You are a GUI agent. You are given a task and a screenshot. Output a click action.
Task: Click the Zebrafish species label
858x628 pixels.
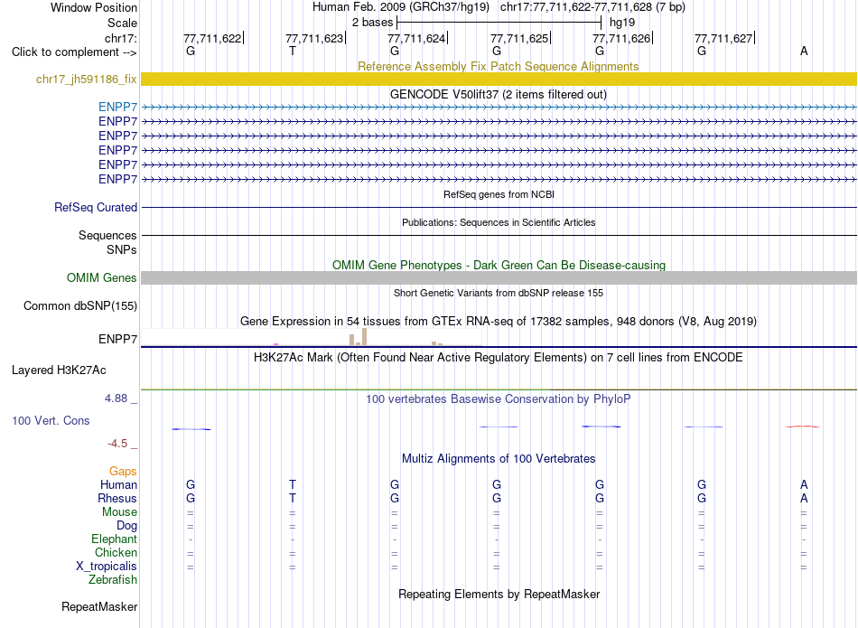(113, 579)
